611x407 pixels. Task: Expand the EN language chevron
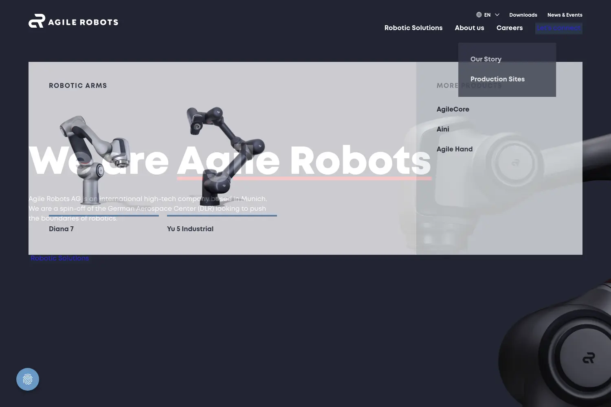coord(497,15)
